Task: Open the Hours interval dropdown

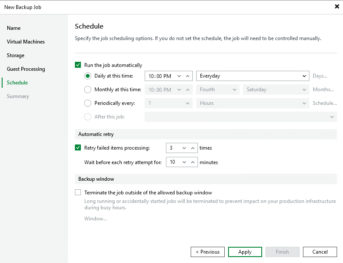Action: pyautogui.click(x=303, y=103)
